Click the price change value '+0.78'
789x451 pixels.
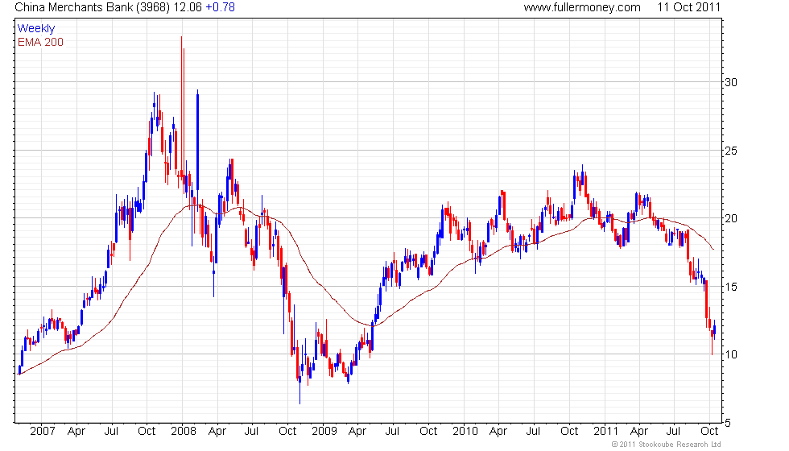[221, 7]
